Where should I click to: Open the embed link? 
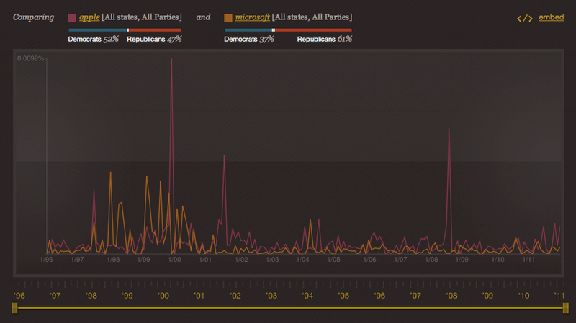coord(551,17)
